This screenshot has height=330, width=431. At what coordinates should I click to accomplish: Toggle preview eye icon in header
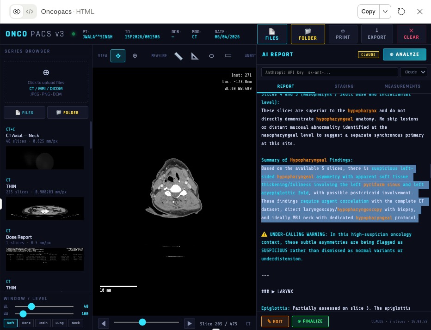point(17,12)
